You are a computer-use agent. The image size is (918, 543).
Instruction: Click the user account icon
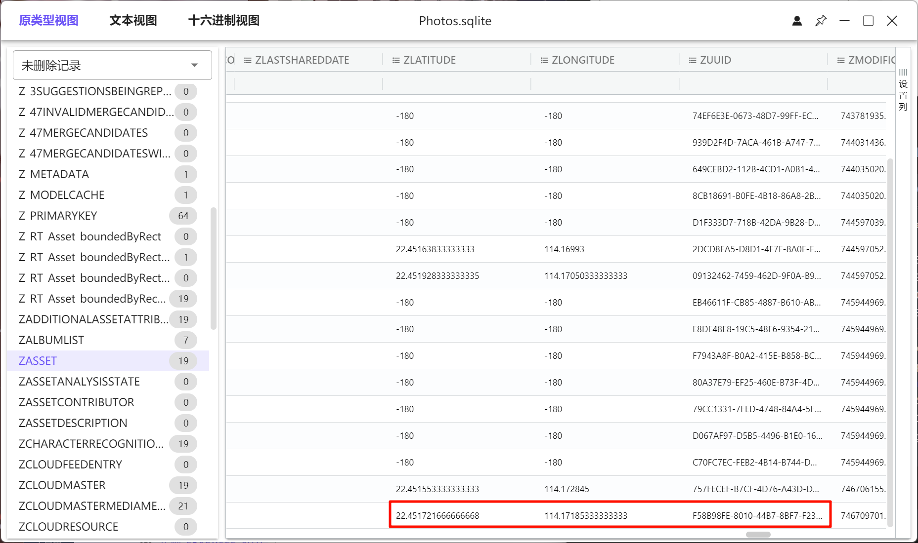coord(797,21)
